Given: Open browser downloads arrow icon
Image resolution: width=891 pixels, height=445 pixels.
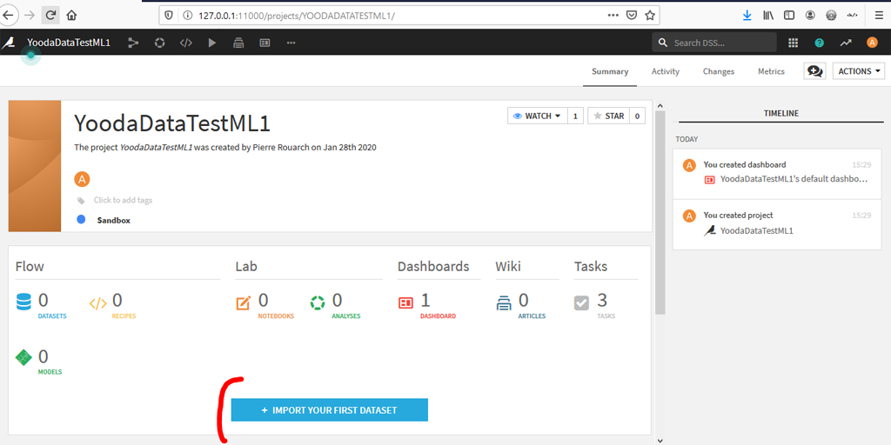Looking at the screenshot, I should pos(747,16).
